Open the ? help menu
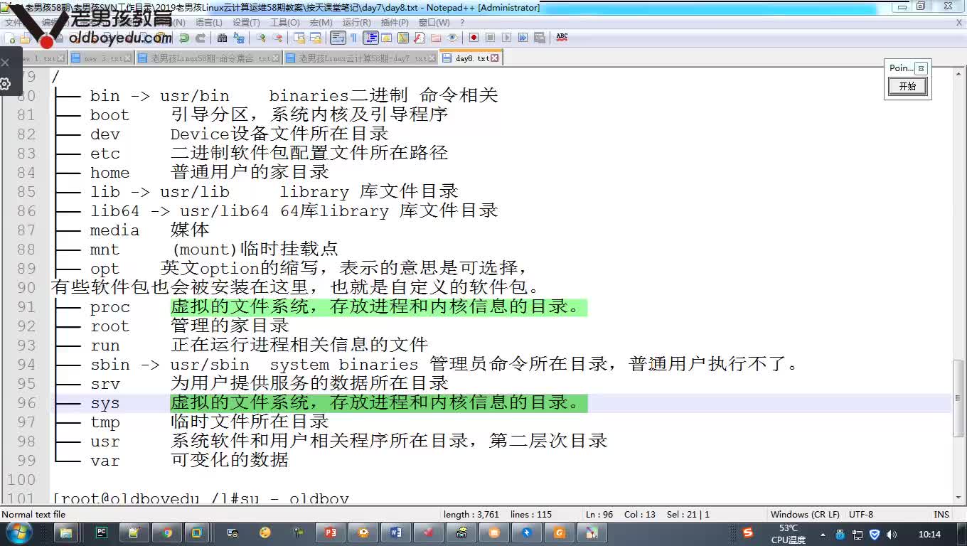This screenshot has width=967, height=546. [462, 23]
